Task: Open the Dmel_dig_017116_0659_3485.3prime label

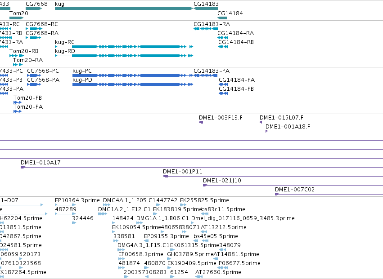Action: coord(243,218)
